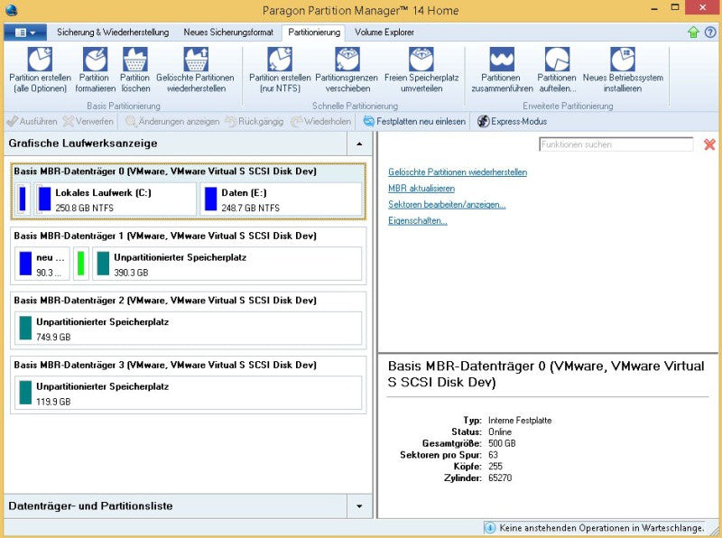The height and width of the screenshot is (538, 722).
Task: Select the 390.3 GB unpartitioned space
Action: pos(227,264)
